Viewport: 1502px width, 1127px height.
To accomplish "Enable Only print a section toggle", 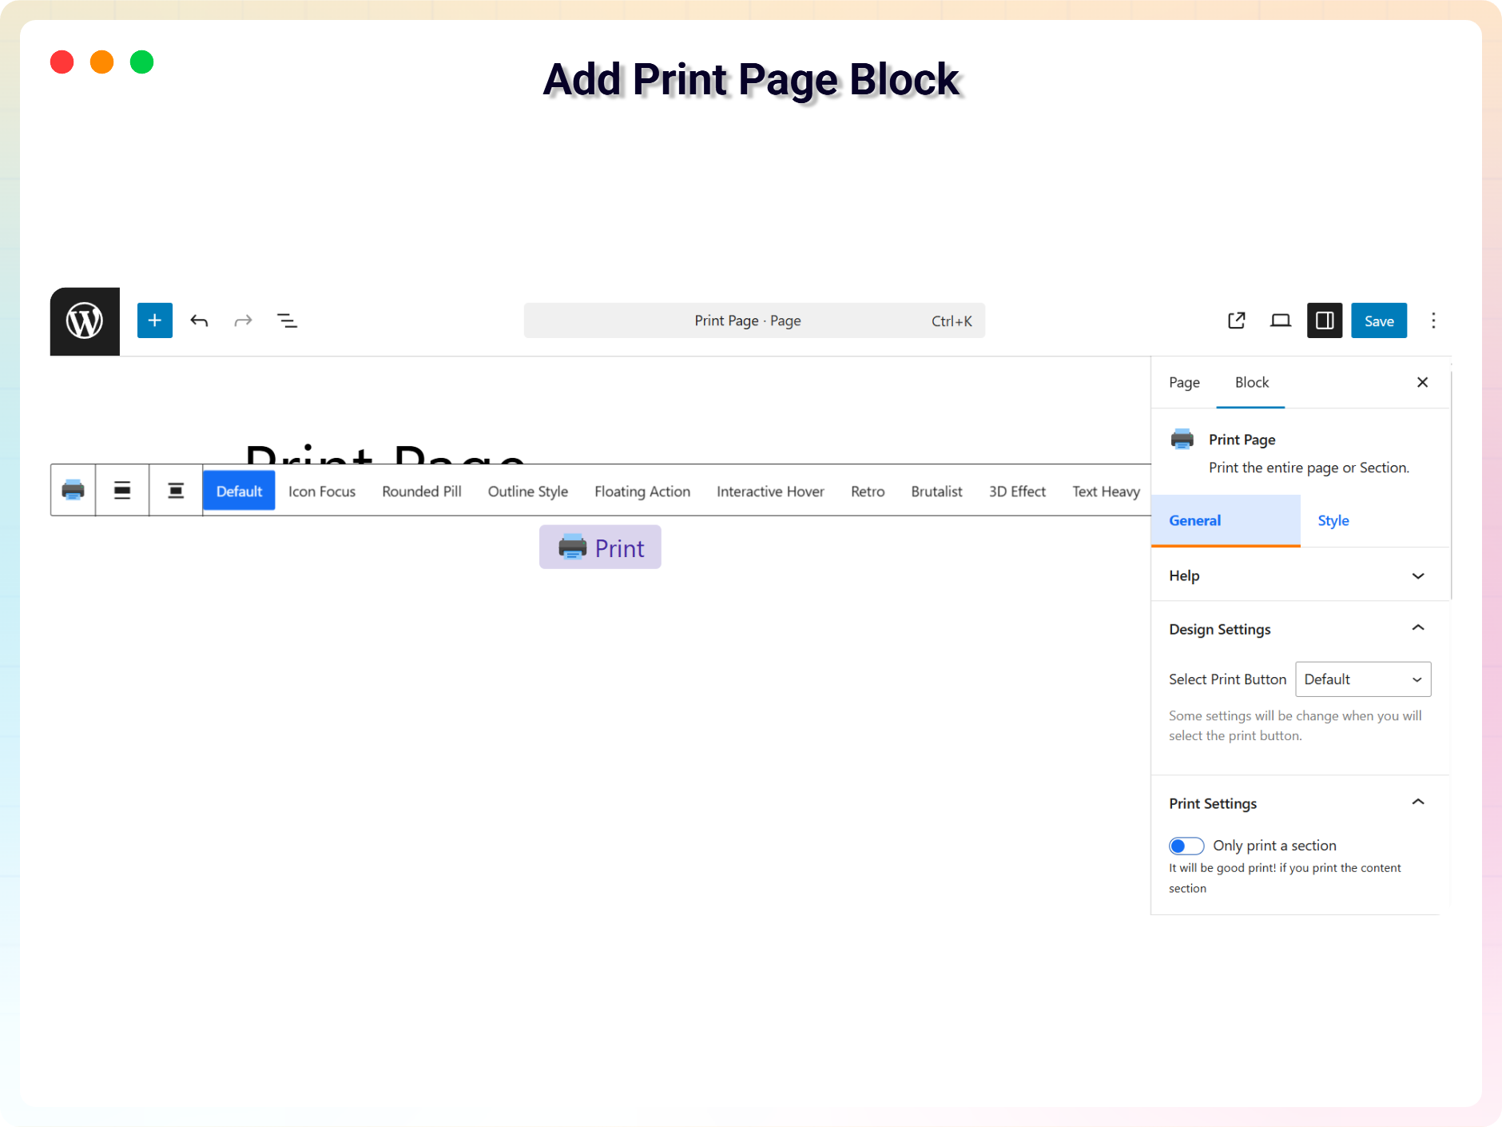I will [x=1186, y=846].
